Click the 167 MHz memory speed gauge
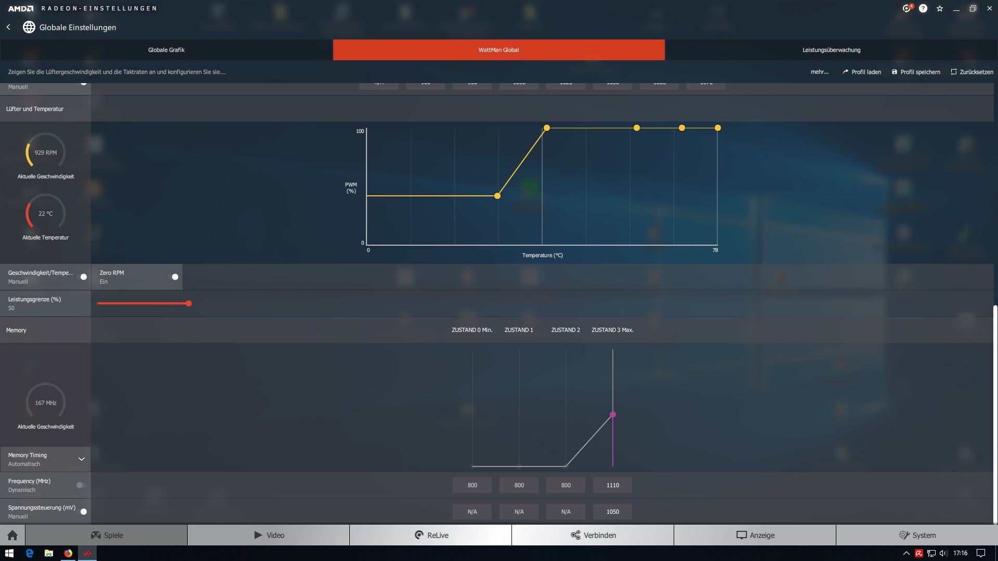998x561 pixels. [x=46, y=403]
